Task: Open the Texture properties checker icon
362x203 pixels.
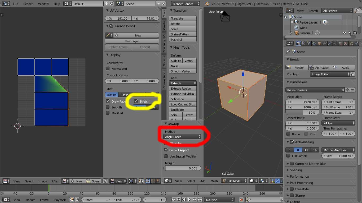Action: tap(346, 43)
